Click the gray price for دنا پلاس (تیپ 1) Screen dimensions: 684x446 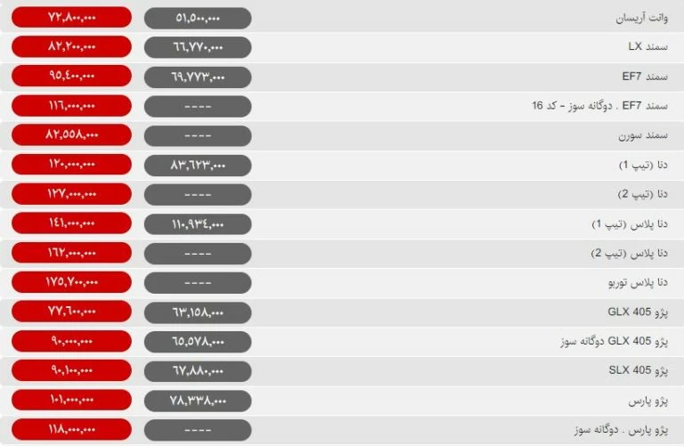[x=197, y=223]
